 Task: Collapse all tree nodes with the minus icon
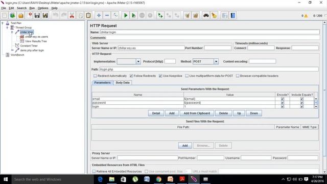point(107,15)
